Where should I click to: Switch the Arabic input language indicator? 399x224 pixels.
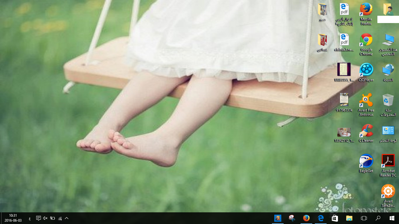[30, 218]
